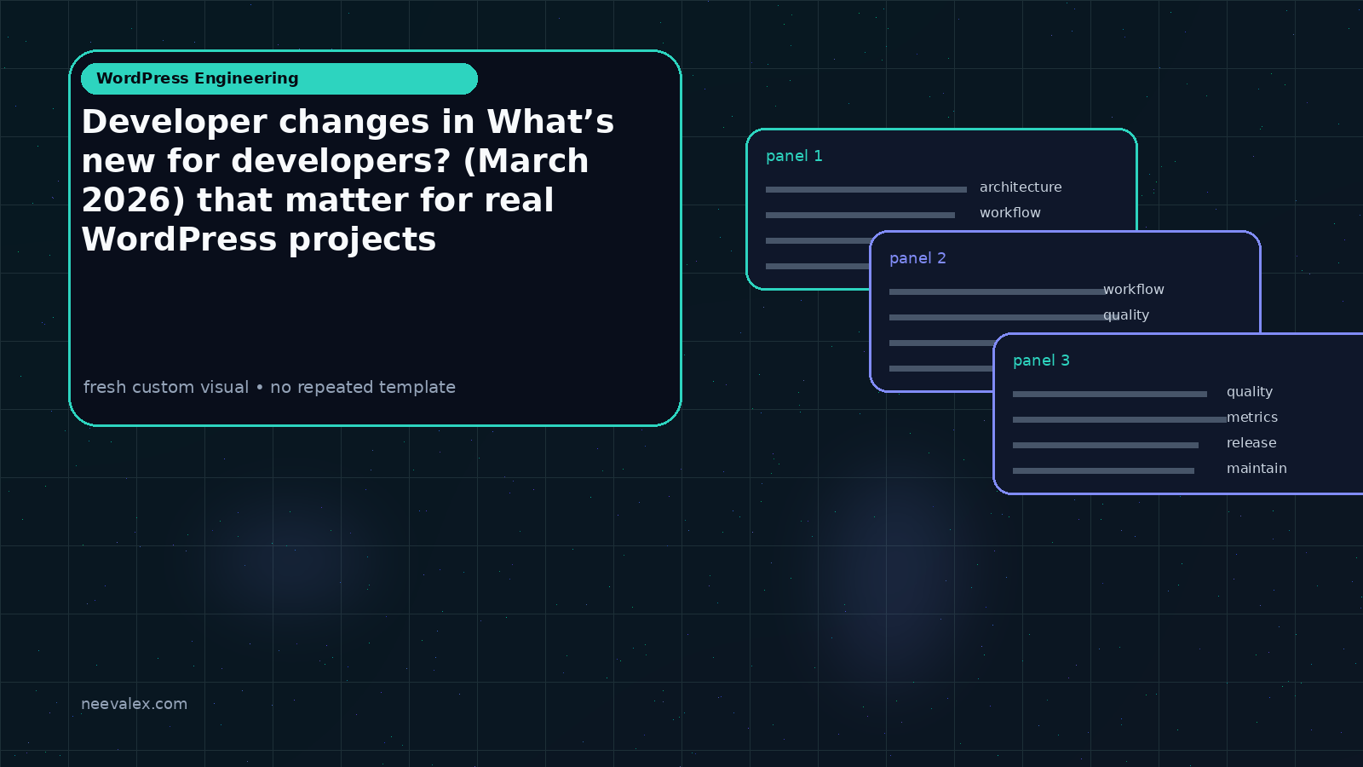Select "workflow" label in panel 2
The width and height of the screenshot is (1363, 767).
pyautogui.click(x=1134, y=290)
